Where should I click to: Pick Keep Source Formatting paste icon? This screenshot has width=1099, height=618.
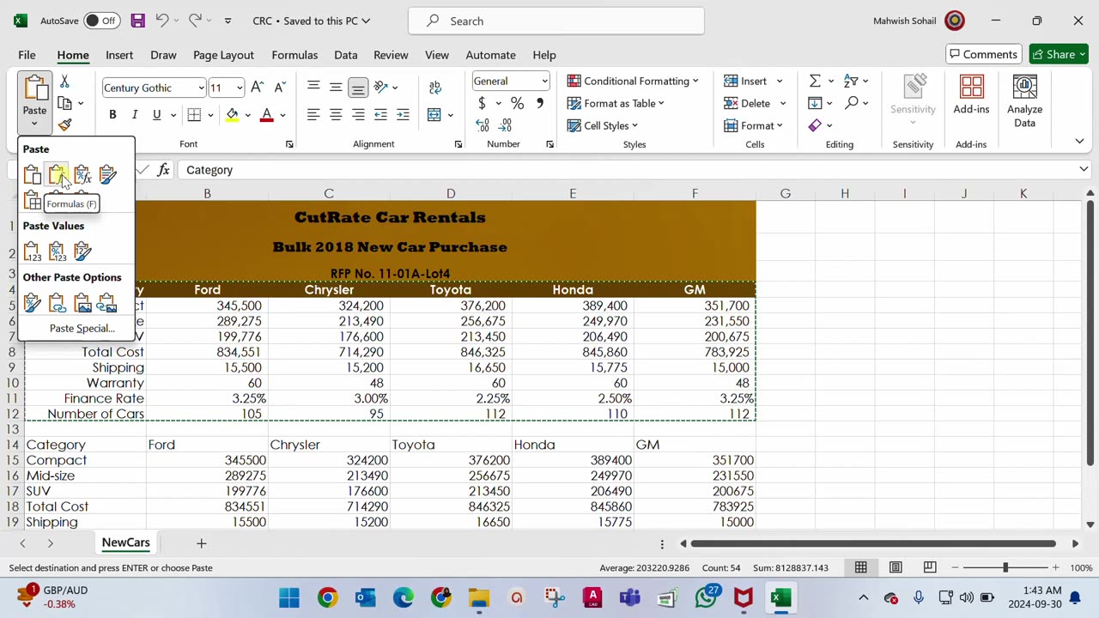(x=107, y=175)
